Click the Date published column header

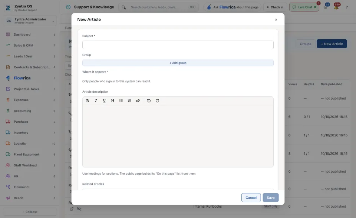[x=331, y=84]
